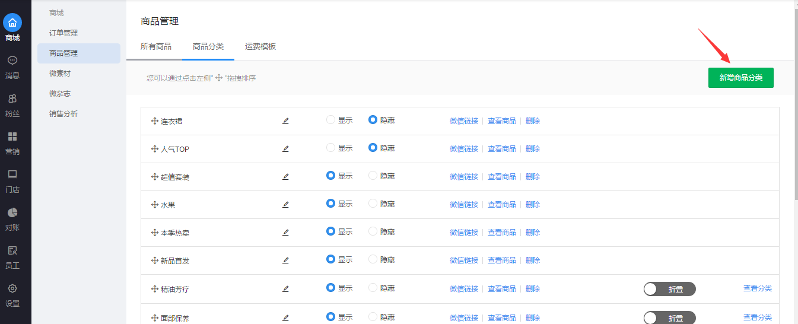Viewport: 798px width, 324px height.
Task: Open the 消息 messages icon
Action: point(12,61)
